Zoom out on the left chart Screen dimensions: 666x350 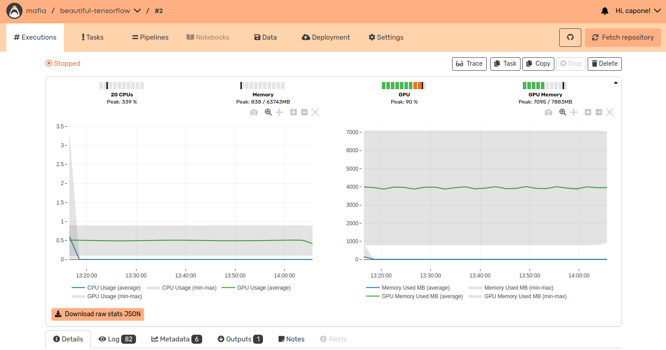[304, 112]
